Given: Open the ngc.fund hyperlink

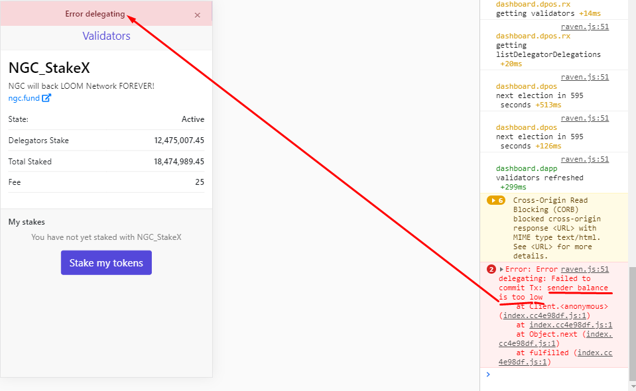Looking at the screenshot, I should tap(24, 97).
